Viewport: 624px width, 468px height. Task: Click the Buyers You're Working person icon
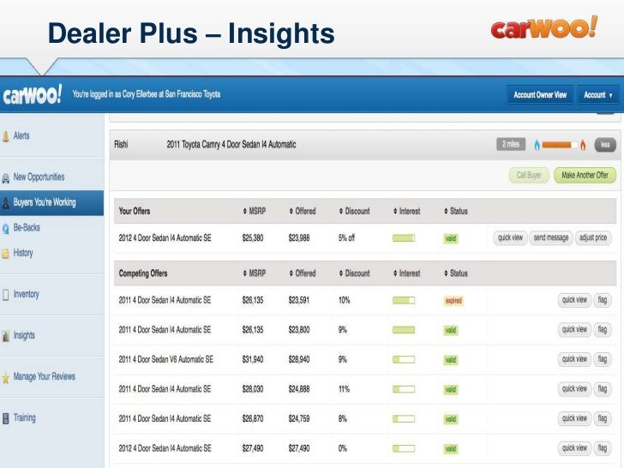click(5, 203)
